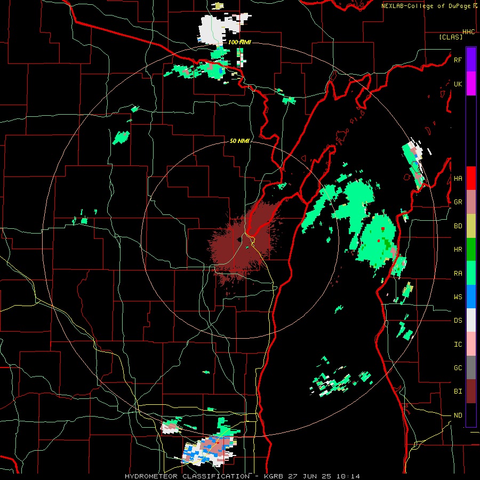Click the BD legend label

(x=458, y=226)
